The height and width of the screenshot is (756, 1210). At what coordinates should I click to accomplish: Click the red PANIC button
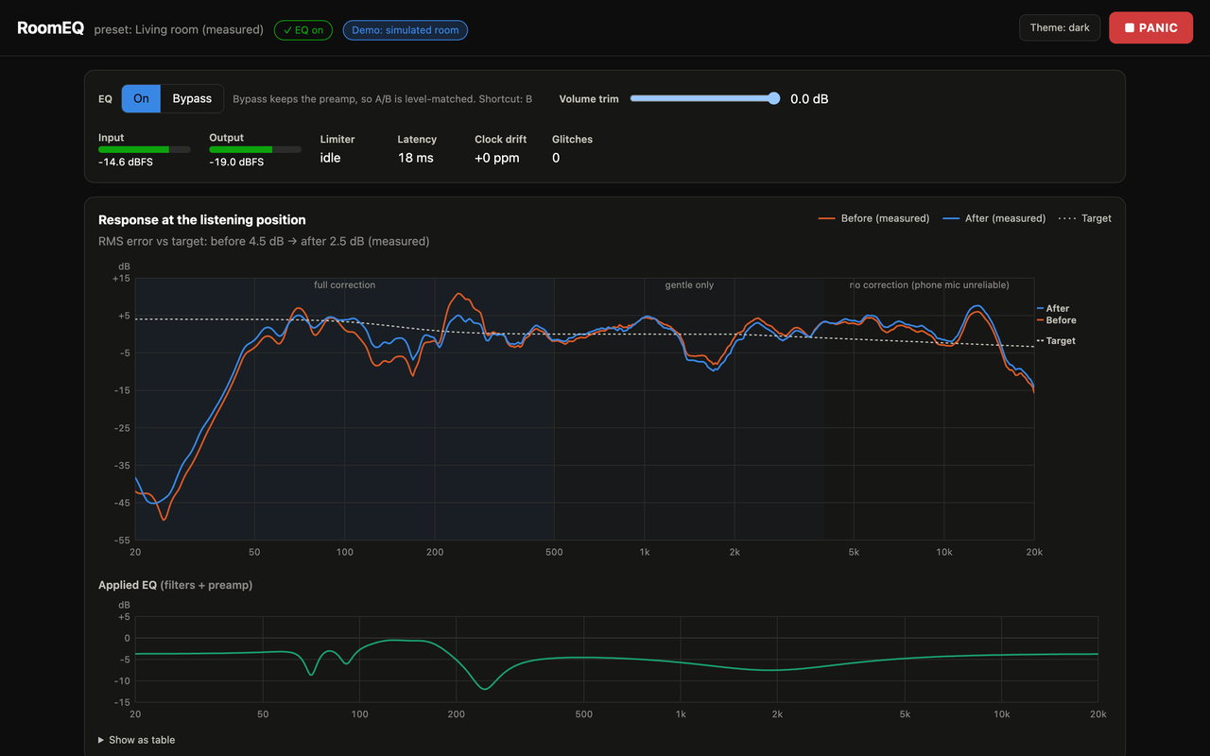click(x=1150, y=27)
